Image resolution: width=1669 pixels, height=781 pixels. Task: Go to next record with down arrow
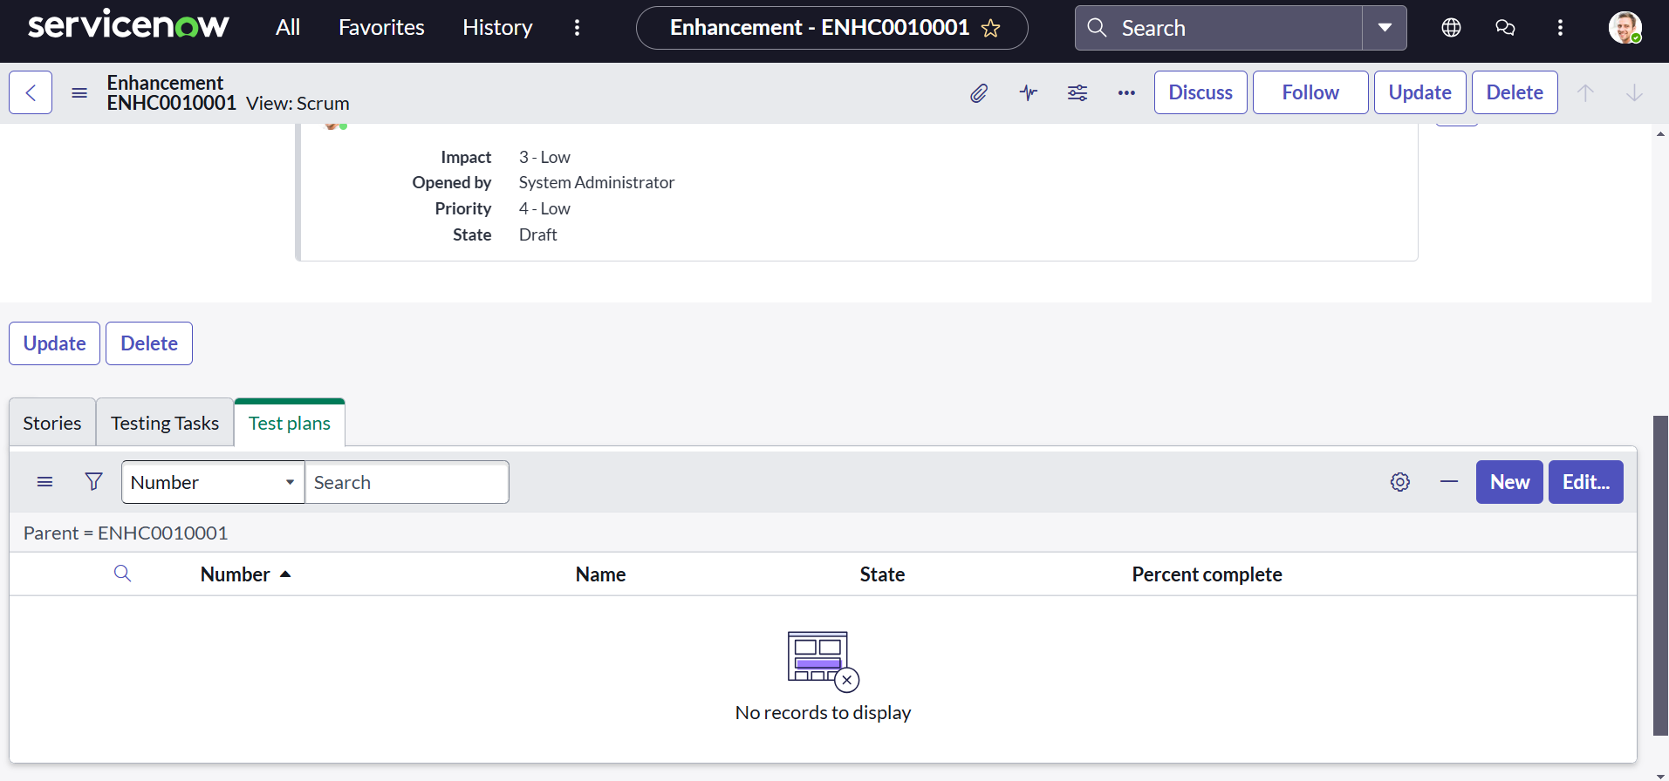[1634, 92]
